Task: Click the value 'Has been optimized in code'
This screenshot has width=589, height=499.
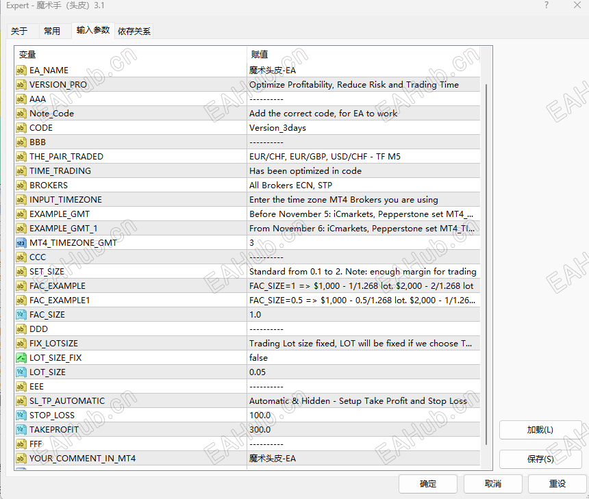Action: (x=305, y=171)
